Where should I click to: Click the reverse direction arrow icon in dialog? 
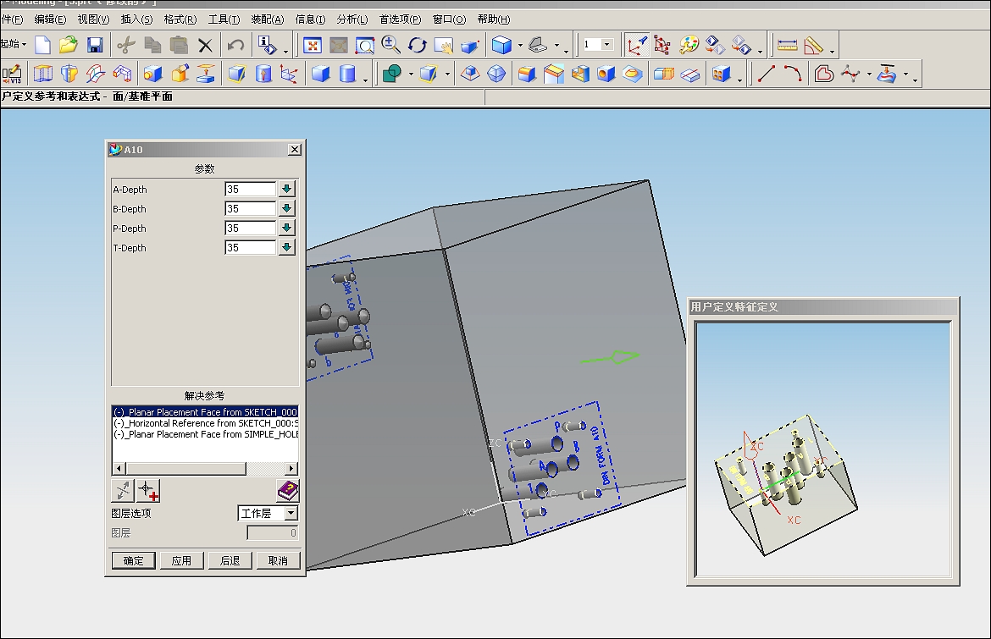[123, 490]
